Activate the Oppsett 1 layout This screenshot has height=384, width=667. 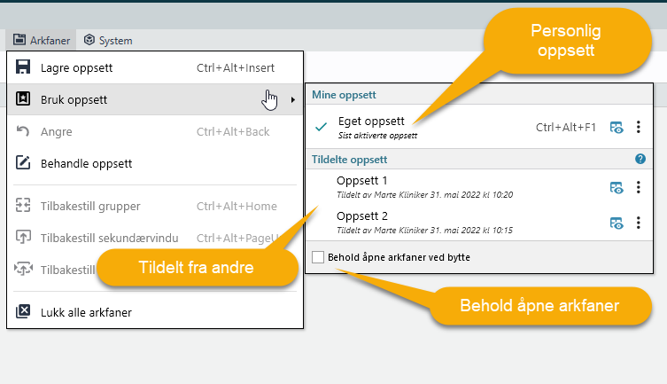(362, 181)
